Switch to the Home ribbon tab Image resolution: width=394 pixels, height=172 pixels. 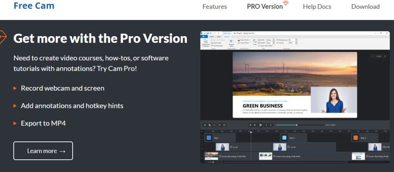[212, 37]
